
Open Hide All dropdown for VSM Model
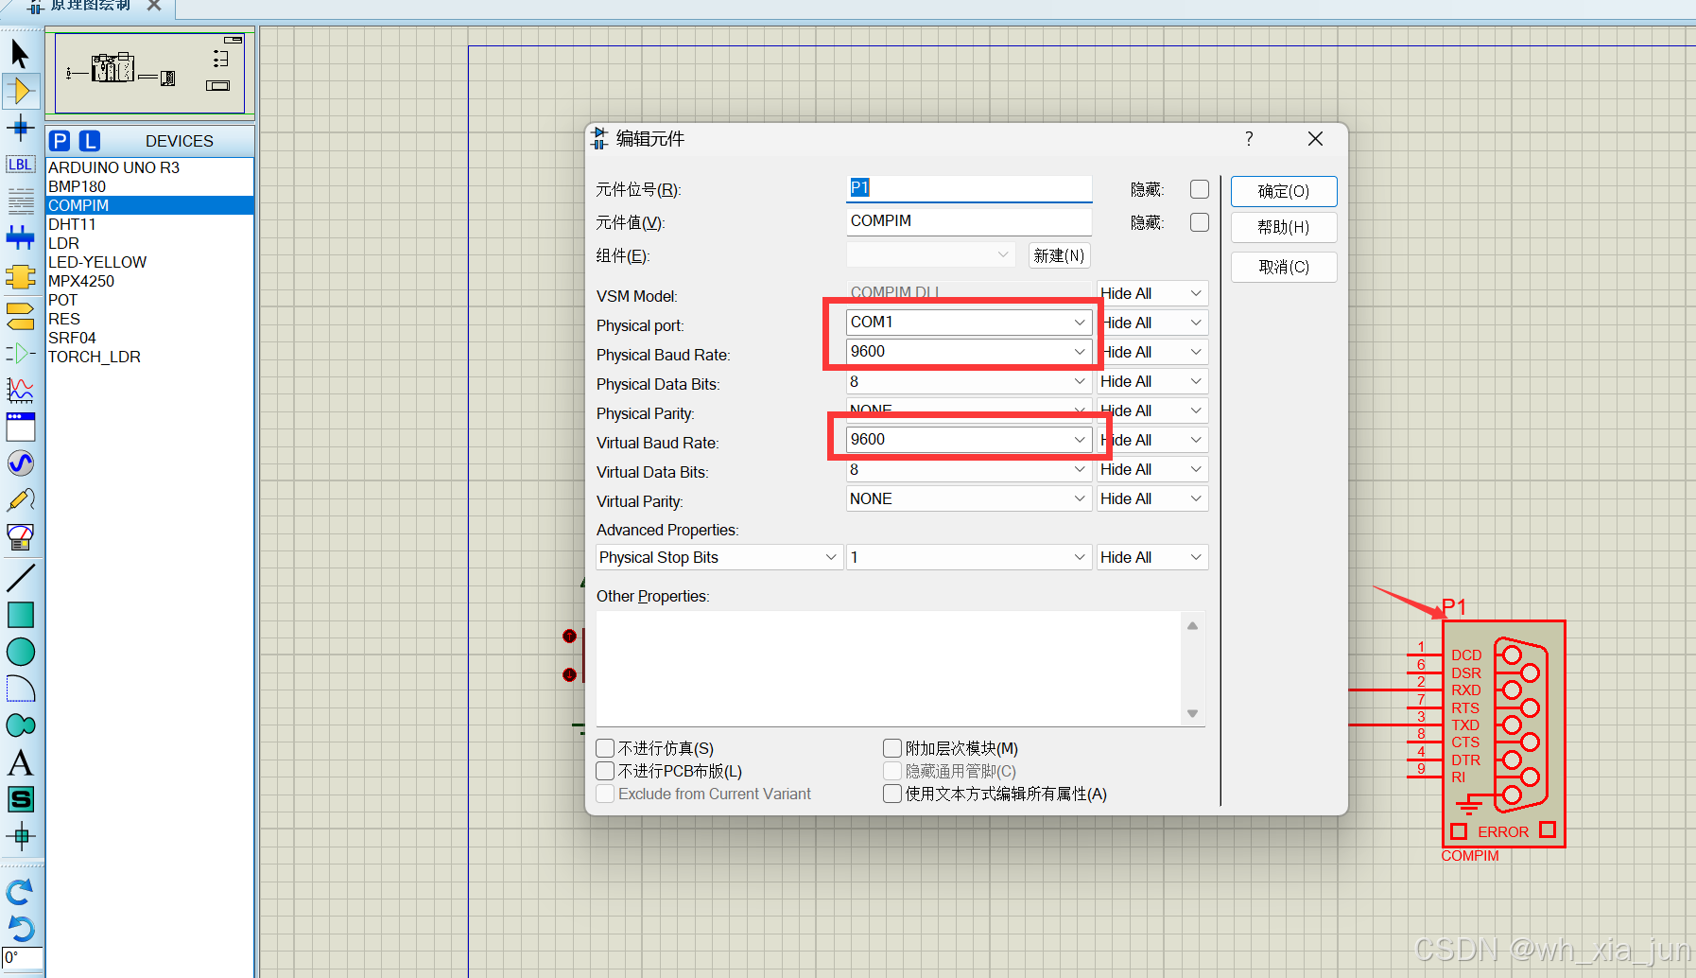1152,293
